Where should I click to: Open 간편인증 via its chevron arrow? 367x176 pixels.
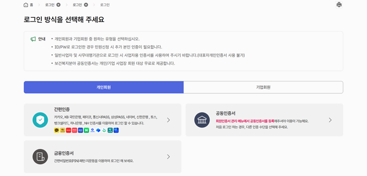[x=168, y=120]
